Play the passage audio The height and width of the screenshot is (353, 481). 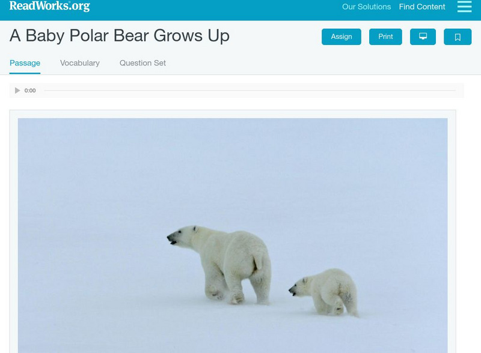[x=17, y=91]
